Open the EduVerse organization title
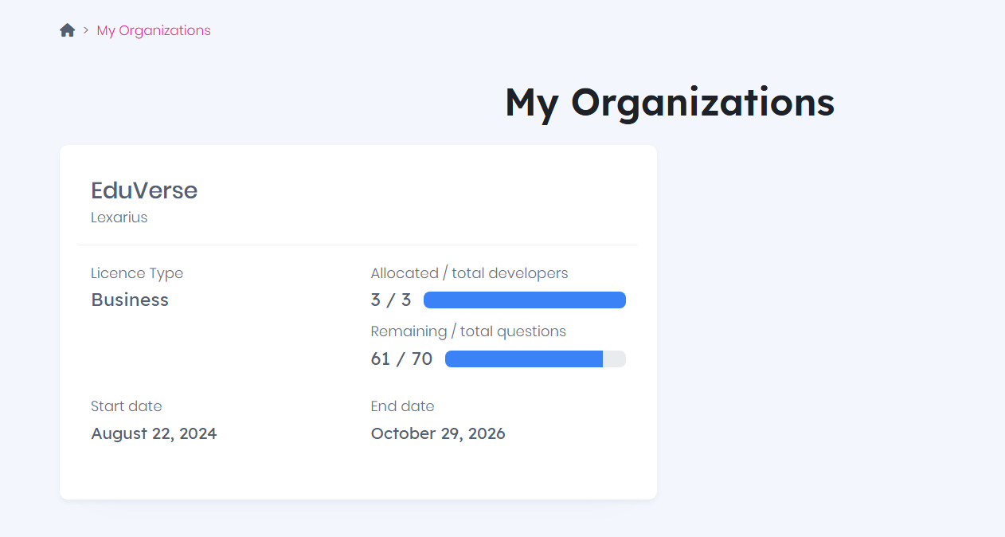Image resolution: width=1005 pixels, height=537 pixels. pyautogui.click(x=144, y=190)
